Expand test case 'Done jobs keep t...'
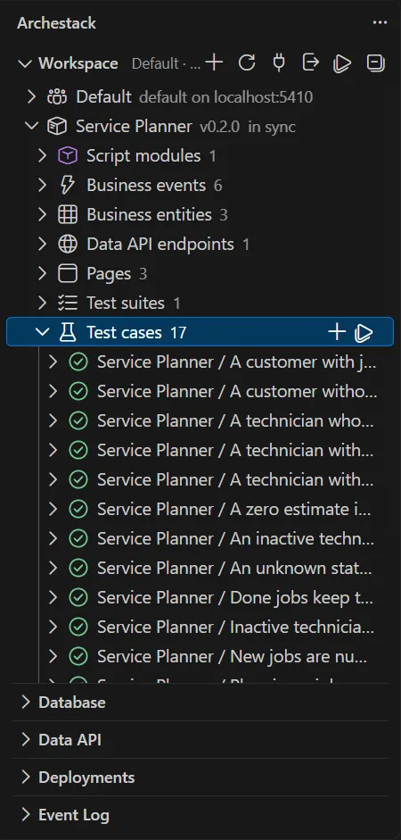The height and width of the screenshot is (840, 401). (53, 597)
